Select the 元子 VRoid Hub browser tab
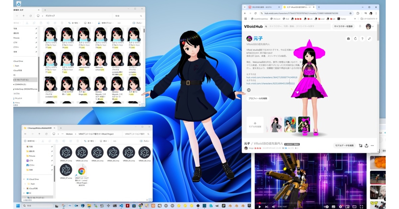Image resolution: width=399 pixels, height=209 pixels. 298,7
